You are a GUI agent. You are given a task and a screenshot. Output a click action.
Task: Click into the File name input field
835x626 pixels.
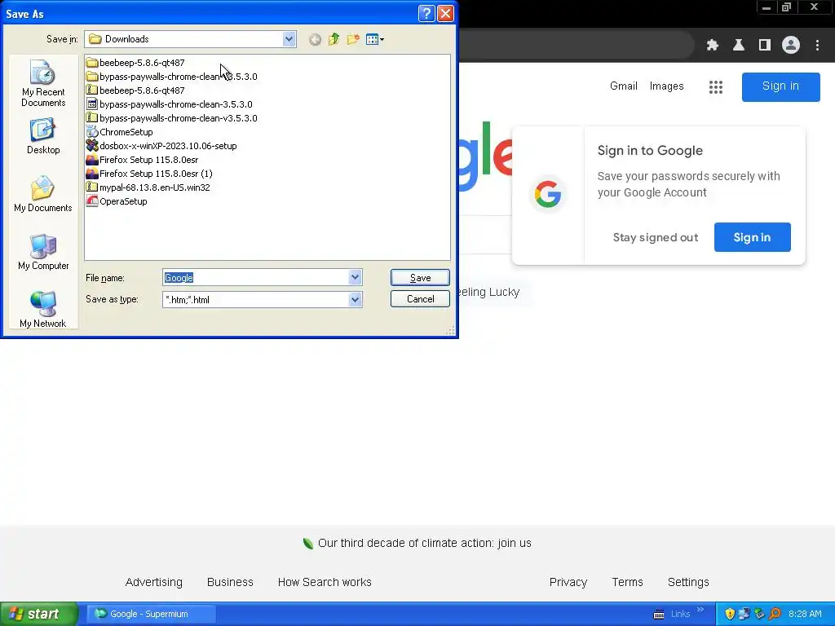(x=255, y=277)
